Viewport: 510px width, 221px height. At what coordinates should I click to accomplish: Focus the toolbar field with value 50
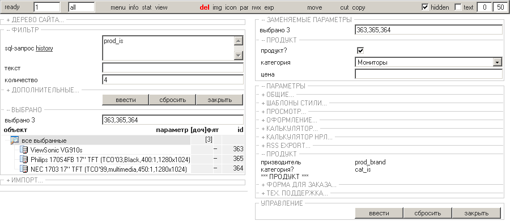click(x=500, y=7)
